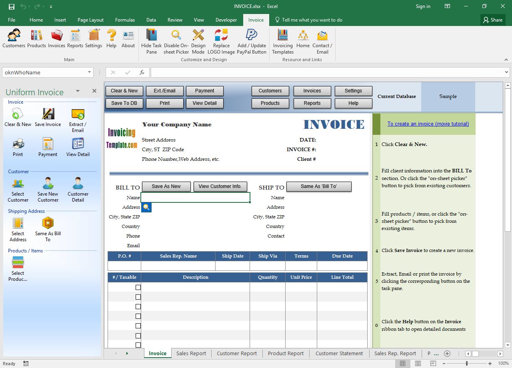Open the About ribbon icon
The width and height of the screenshot is (512, 368).
128,39
